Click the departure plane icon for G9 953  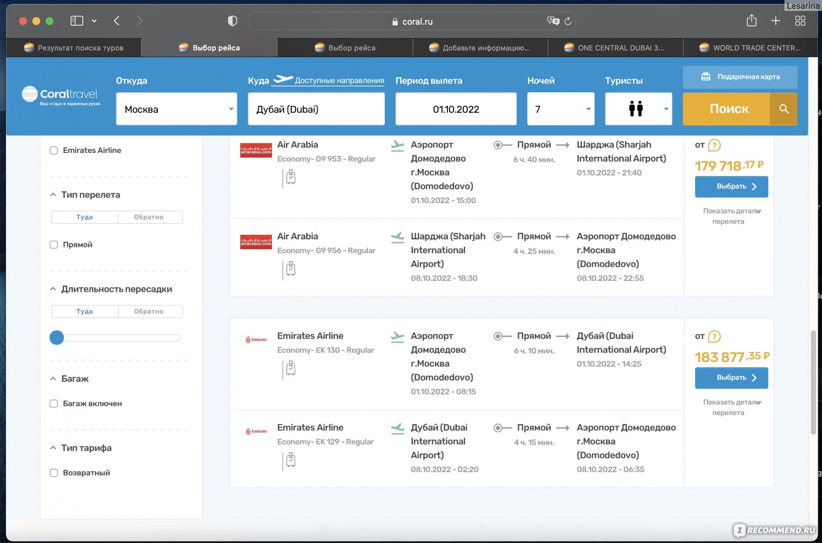click(397, 146)
